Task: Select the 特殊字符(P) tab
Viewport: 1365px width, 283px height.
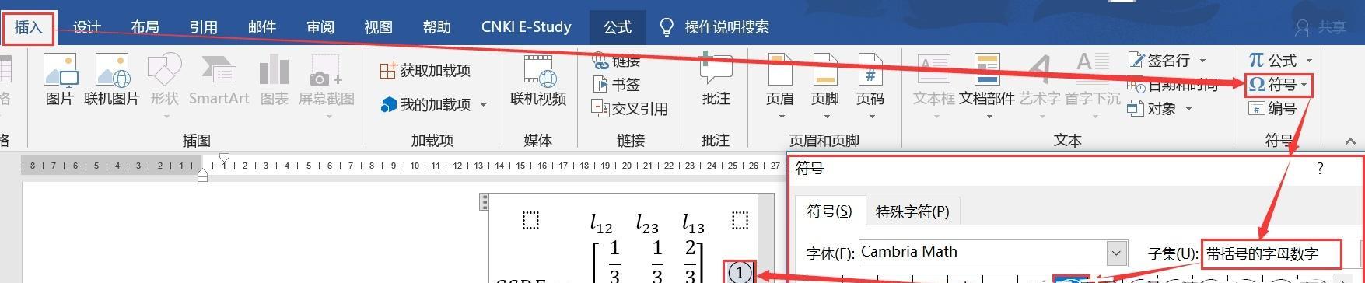Action: pyautogui.click(x=912, y=211)
